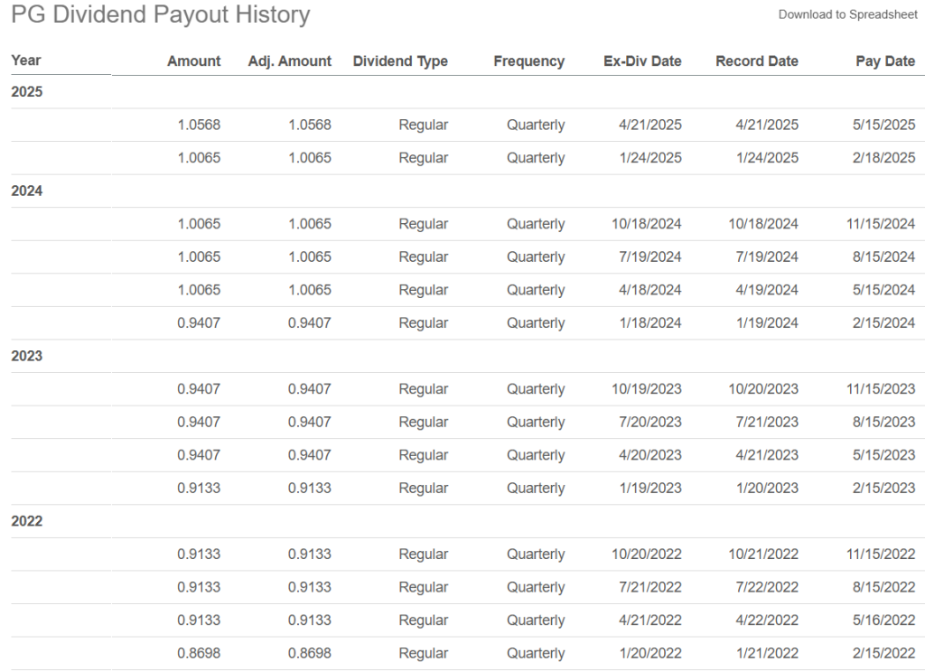Image resolution: width=925 pixels, height=671 pixels.
Task: Click Amount 0.9133 in the 1/19/2023 row
Action: point(199,489)
